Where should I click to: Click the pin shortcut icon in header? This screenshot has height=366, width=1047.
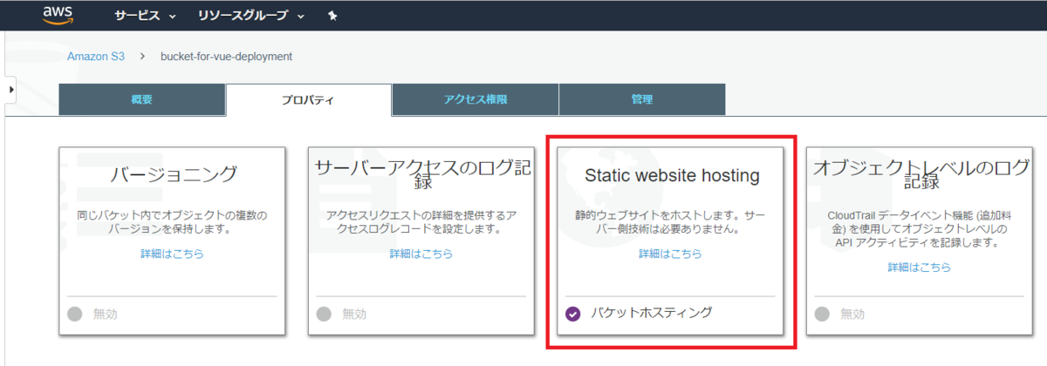coord(332,17)
